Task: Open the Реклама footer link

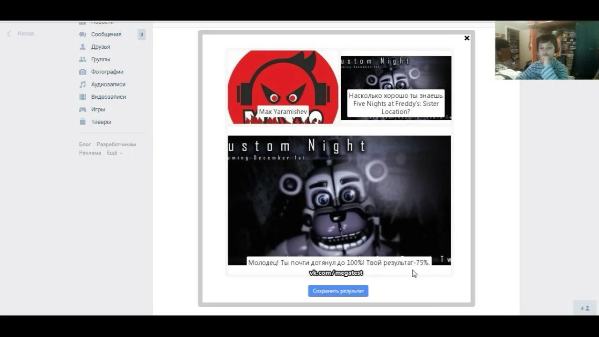Action: pos(90,153)
